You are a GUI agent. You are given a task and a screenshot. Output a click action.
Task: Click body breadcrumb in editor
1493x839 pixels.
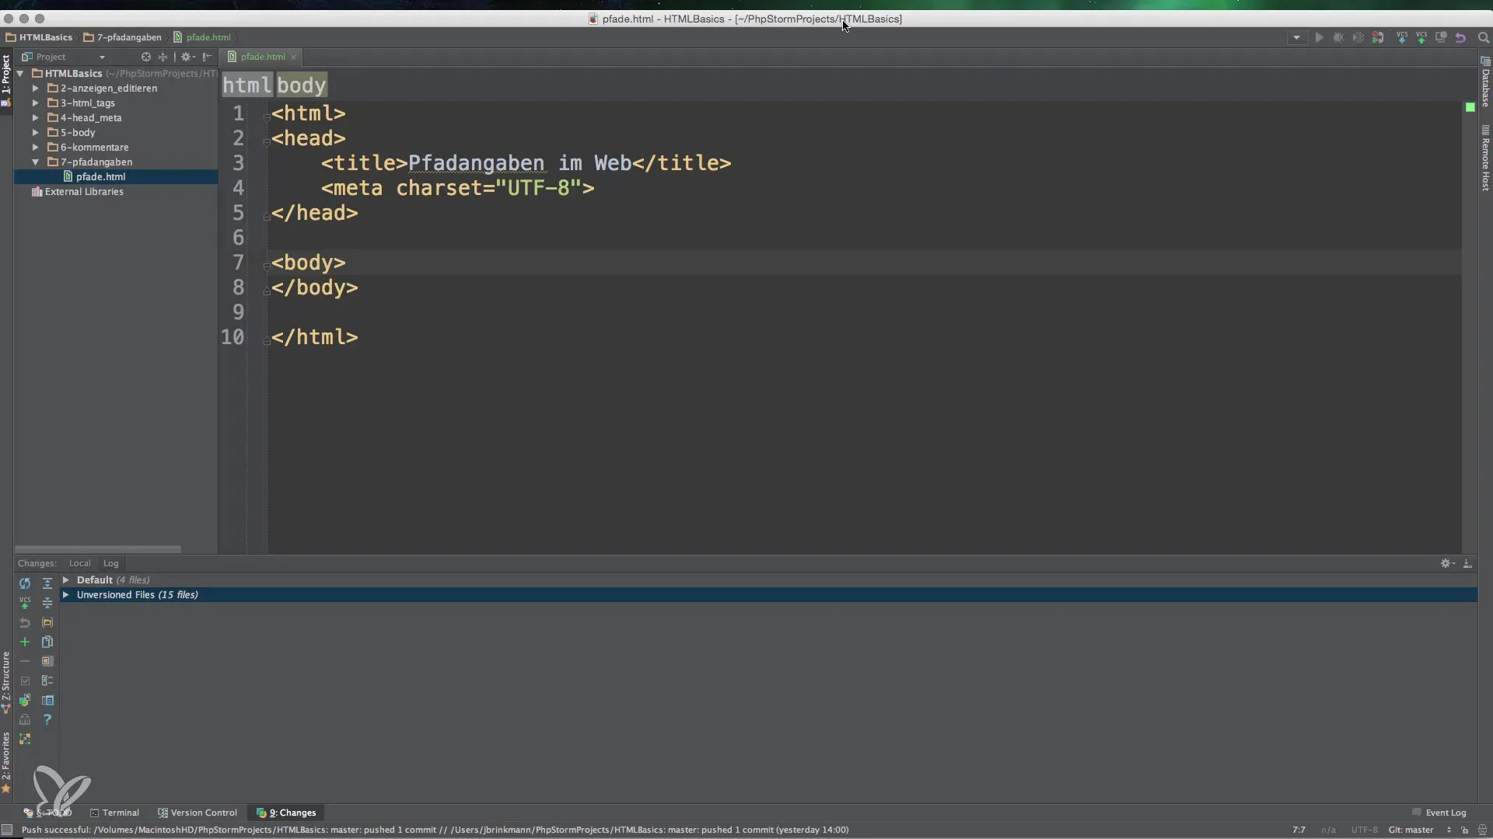click(302, 85)
